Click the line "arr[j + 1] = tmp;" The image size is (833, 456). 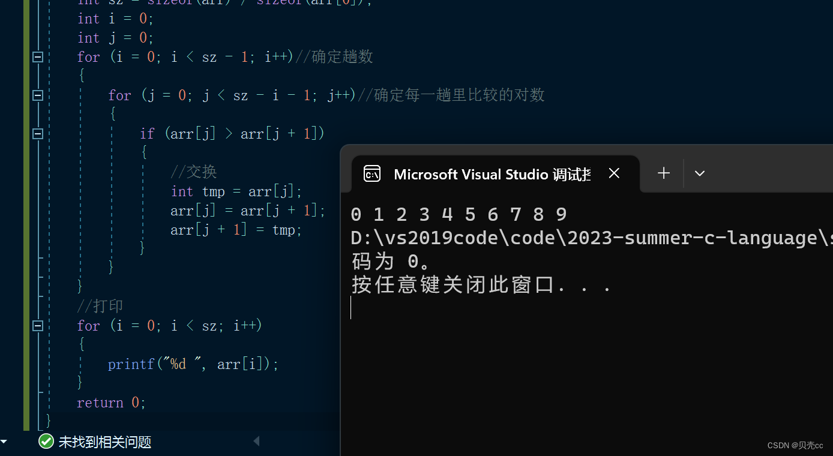point(236,230)
